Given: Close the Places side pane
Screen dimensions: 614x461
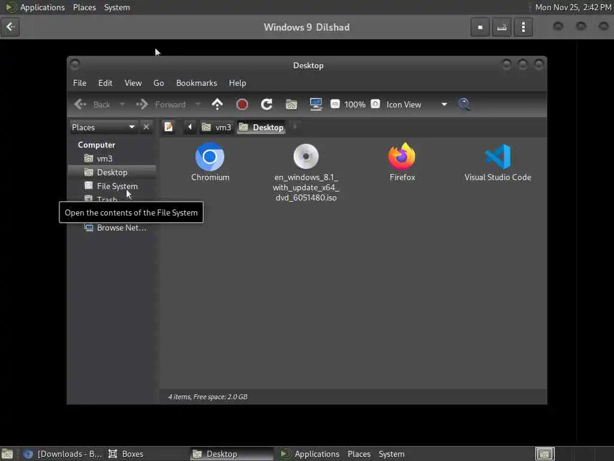Looking at the screenshot, I should (x=146, y=127).
